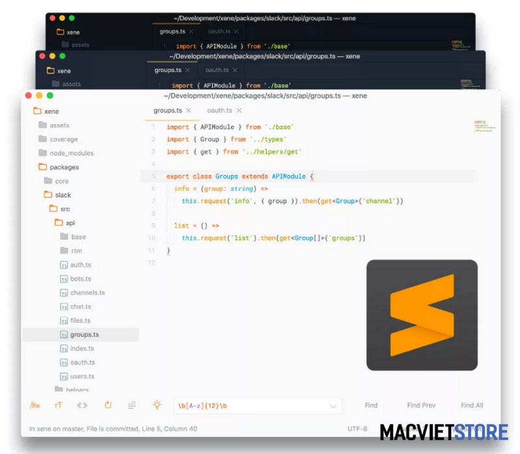Screen dimensions: 520x454
Task: Click the "export class Groups extends APIModule" line
Action: click(240, 176)
